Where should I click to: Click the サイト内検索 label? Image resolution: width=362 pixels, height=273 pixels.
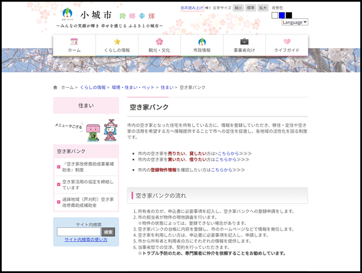[x=89, y=224]
